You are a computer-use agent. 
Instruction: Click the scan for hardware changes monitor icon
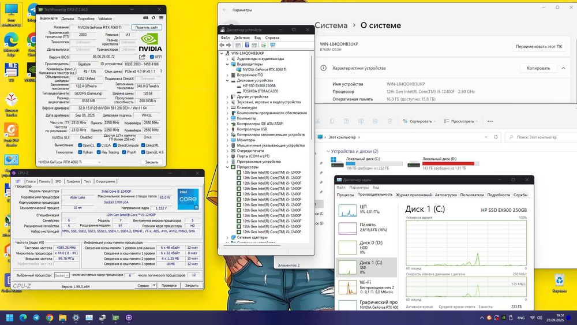tap(273, 45)
